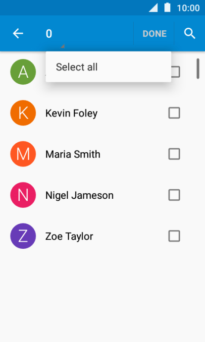
Task: Click the vertical scrollbar handle
Action: [x=198, y=68]
